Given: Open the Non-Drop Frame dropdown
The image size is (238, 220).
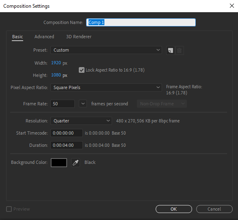Looking at the screenshot, I should [x=162, y=104].
